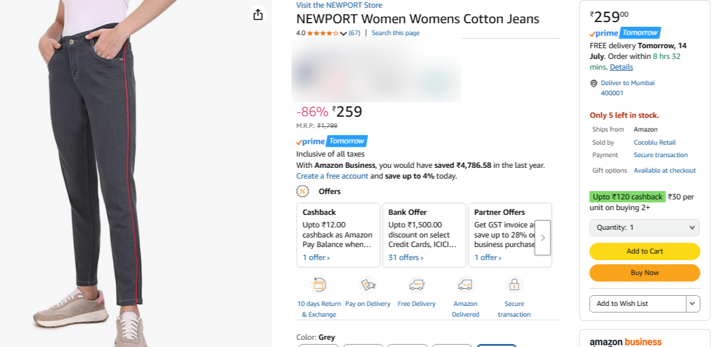The width and height of the screenshot is (722, 347).
Task: Click the share icon above product image
Action: tap(258, 15)
